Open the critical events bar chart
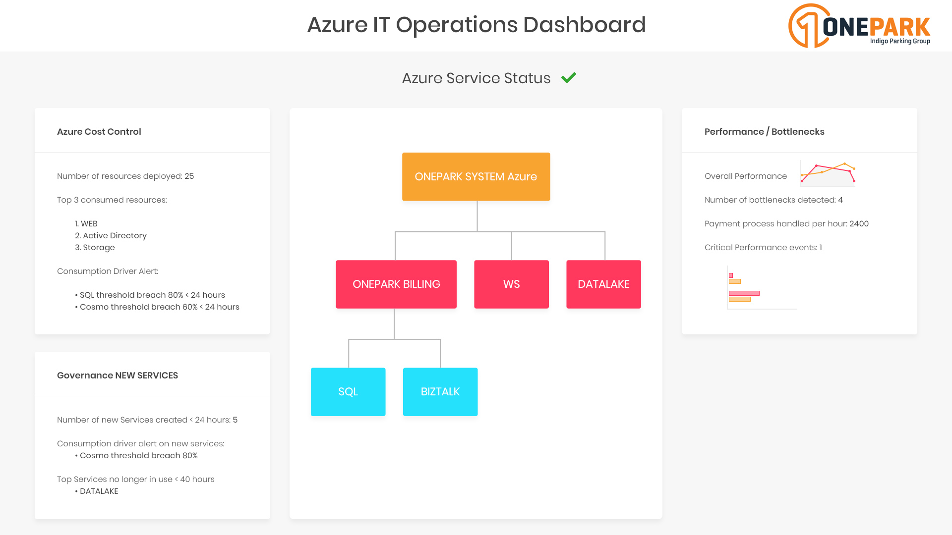The height and width of the screenshot is (535, 952). pyautogui.click(x=762, y=288)
